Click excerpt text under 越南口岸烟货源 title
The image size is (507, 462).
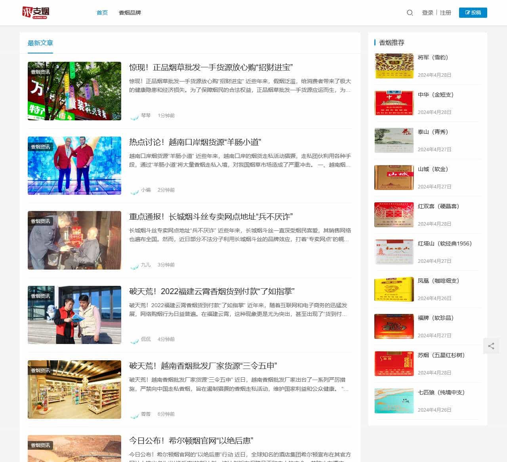[x=240, y=160]
